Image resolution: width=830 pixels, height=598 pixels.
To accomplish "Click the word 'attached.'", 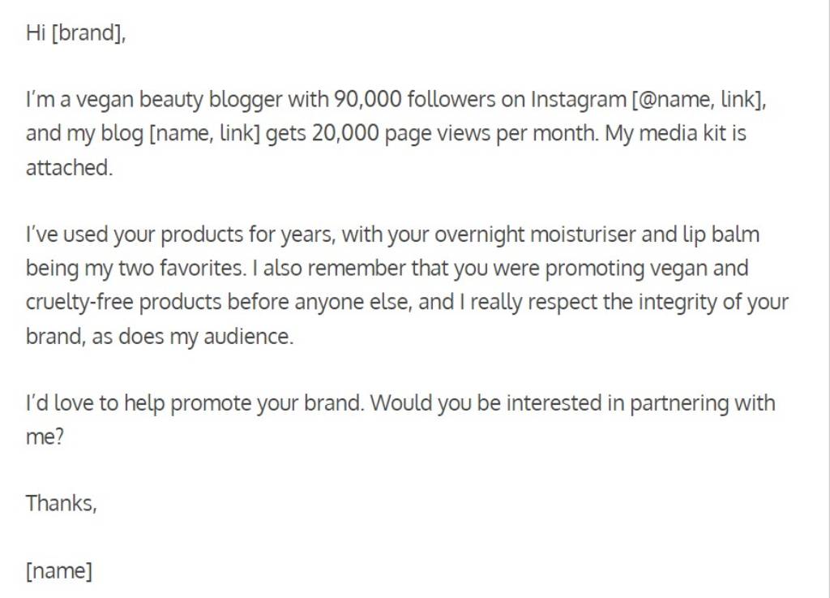I will [70, 167].
